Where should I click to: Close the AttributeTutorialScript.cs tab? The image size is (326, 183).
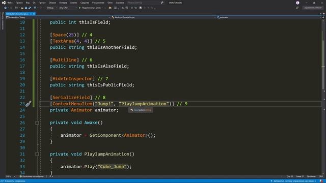(x=34, y=14)
